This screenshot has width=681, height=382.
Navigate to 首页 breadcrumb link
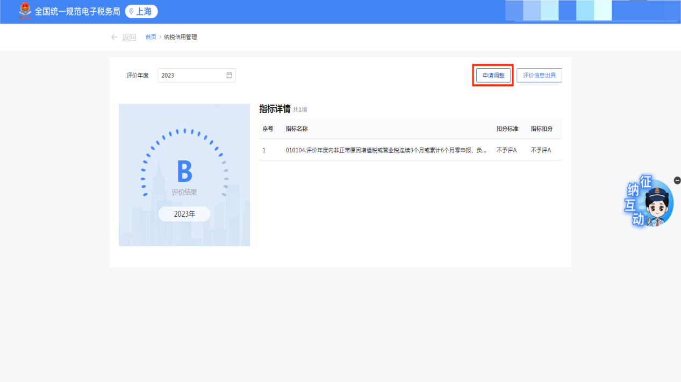click(151, 37)
